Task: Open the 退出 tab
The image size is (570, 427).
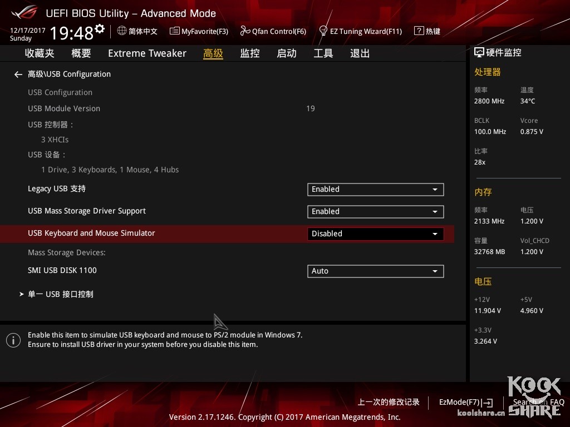Action: tap(360, 53)
